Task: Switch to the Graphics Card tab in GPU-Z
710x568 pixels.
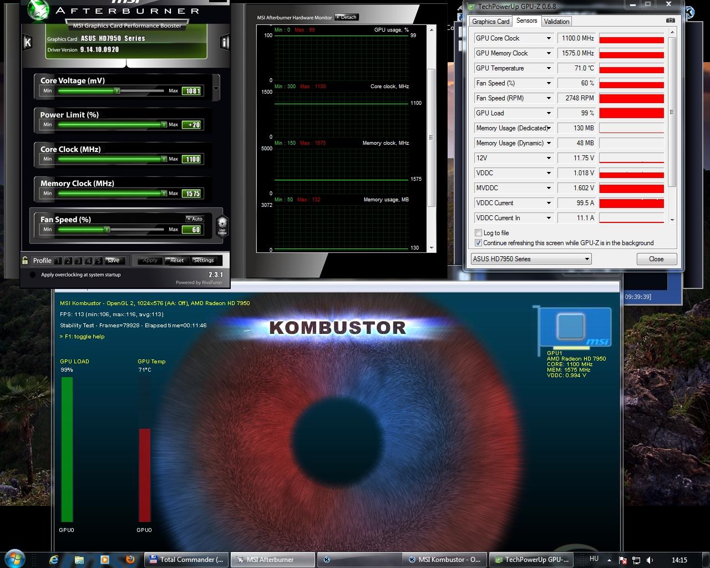Action: point(490,22)
